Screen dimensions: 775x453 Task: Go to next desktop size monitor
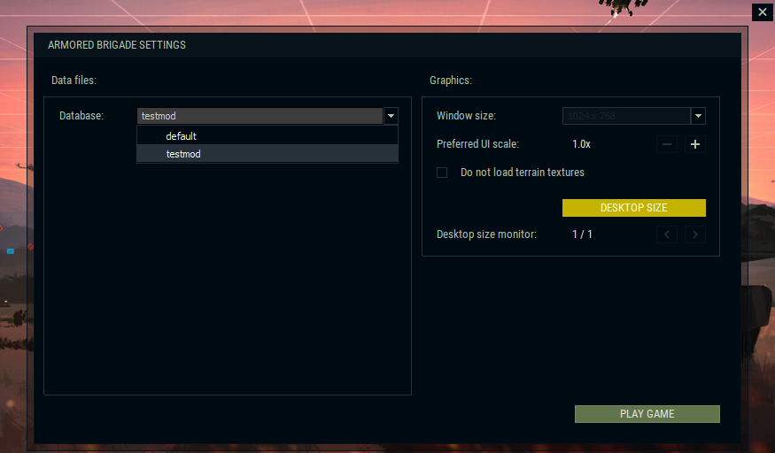pos(695,234)
